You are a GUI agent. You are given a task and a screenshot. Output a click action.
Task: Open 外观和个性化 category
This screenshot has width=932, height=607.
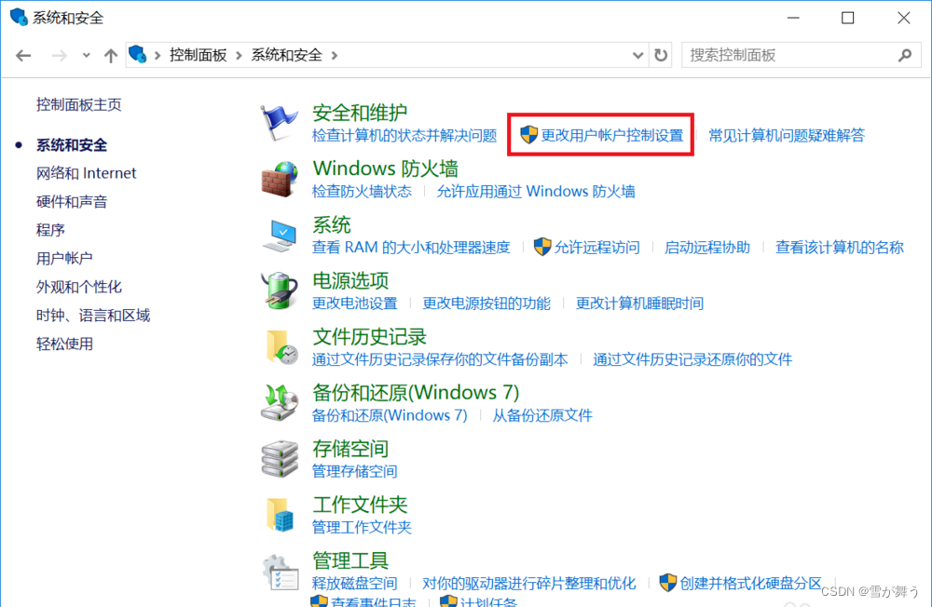pos(78,287)
